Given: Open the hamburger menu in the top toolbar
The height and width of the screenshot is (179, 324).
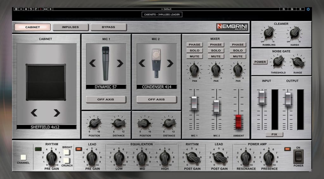Looking at the screenshot, I should click(16, 9).
